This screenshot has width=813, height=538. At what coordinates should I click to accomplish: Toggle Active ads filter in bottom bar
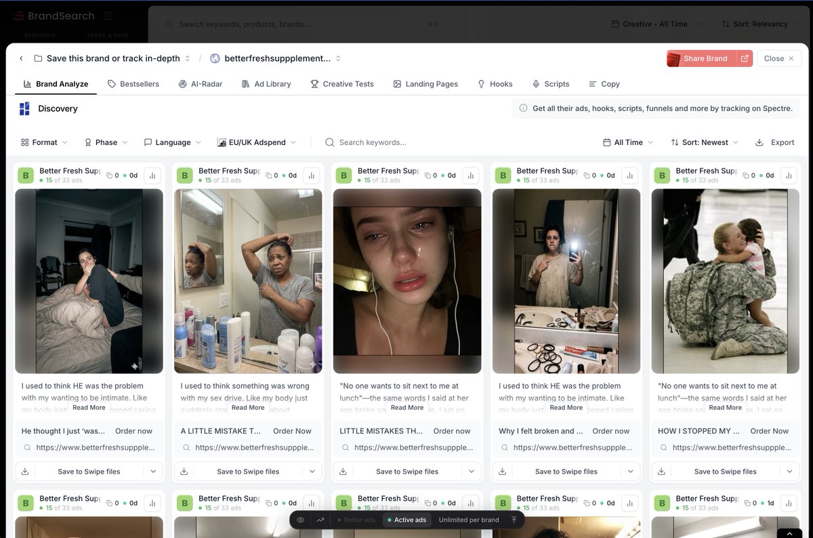click(x=407, y=520)
